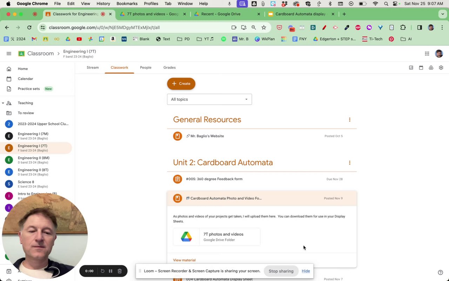Click the Wi-Fi icon in menu bar
The width and height of the screenshot is (449, 281).
point(375,4)
